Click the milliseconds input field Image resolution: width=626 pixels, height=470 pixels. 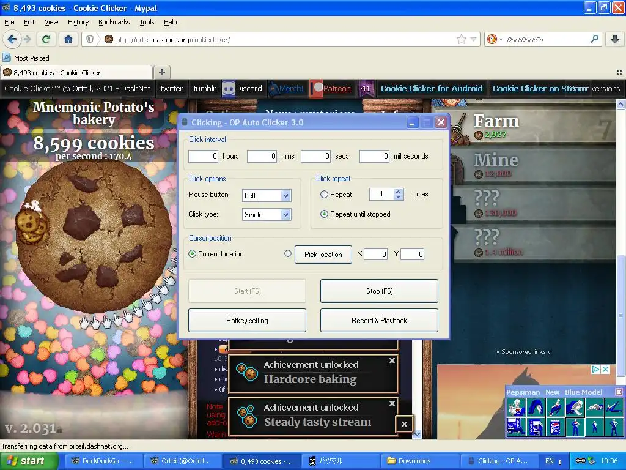pyautogui.click(x=374, y=156)
